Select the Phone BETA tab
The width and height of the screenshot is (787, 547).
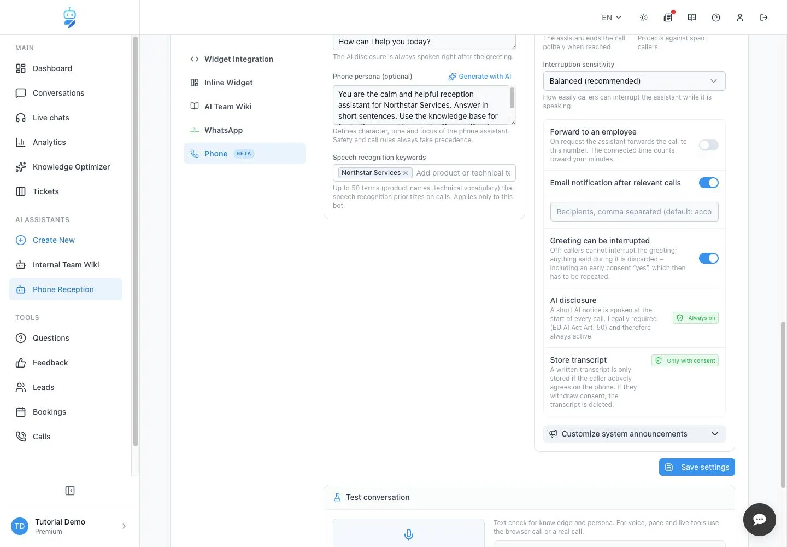point(245,154)
